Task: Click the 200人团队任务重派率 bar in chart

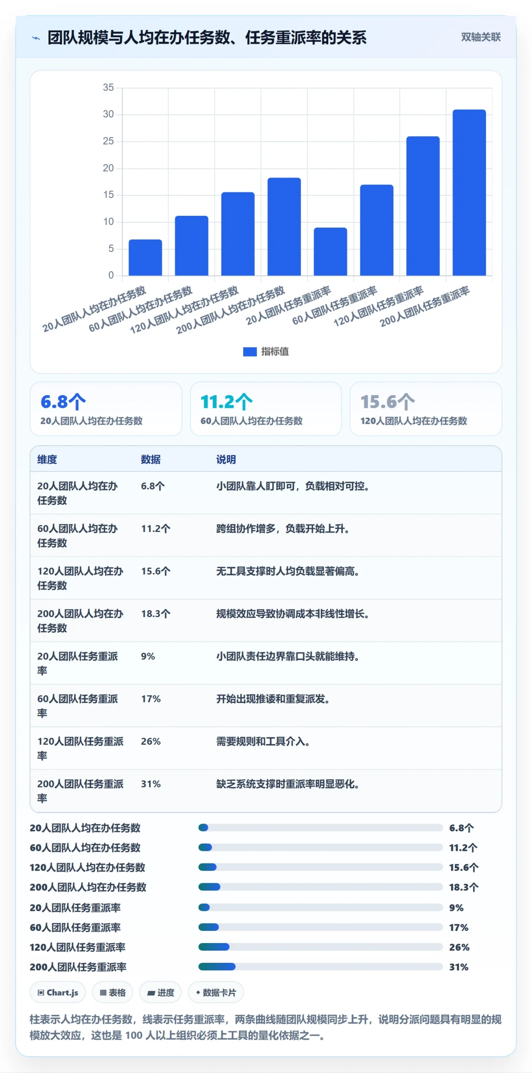Action: [469, 192]
